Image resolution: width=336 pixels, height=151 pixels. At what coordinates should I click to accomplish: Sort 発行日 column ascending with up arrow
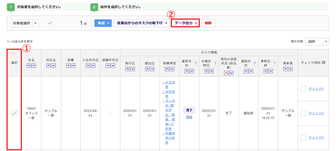(128, 69)
